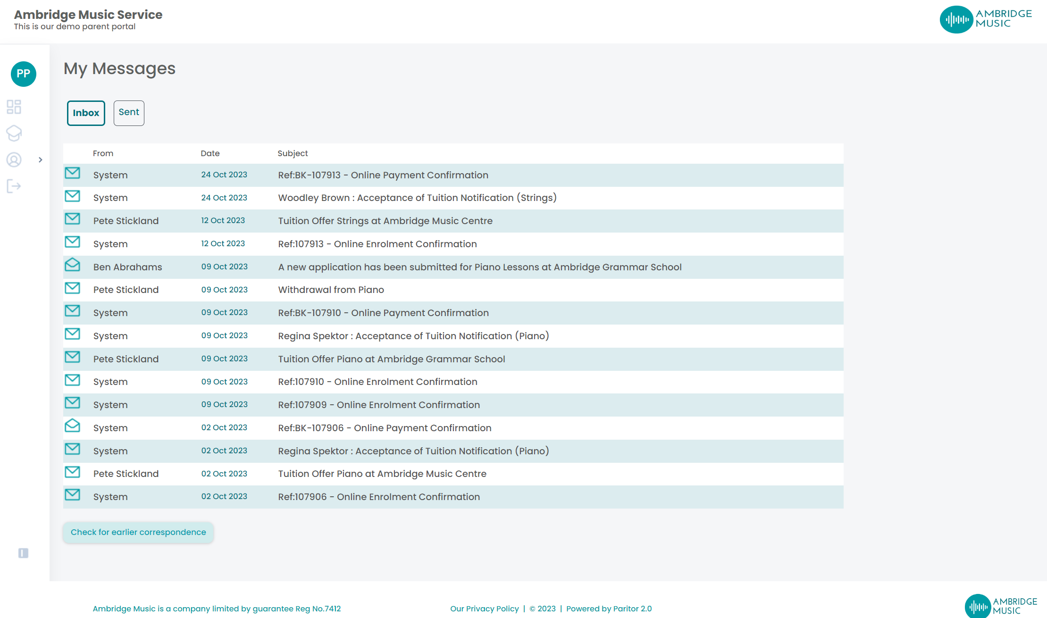Click date 12 Oct 2023 in Tuition Offer Strings row
The height and width of the screenshot is (618, 1047).
223,221
